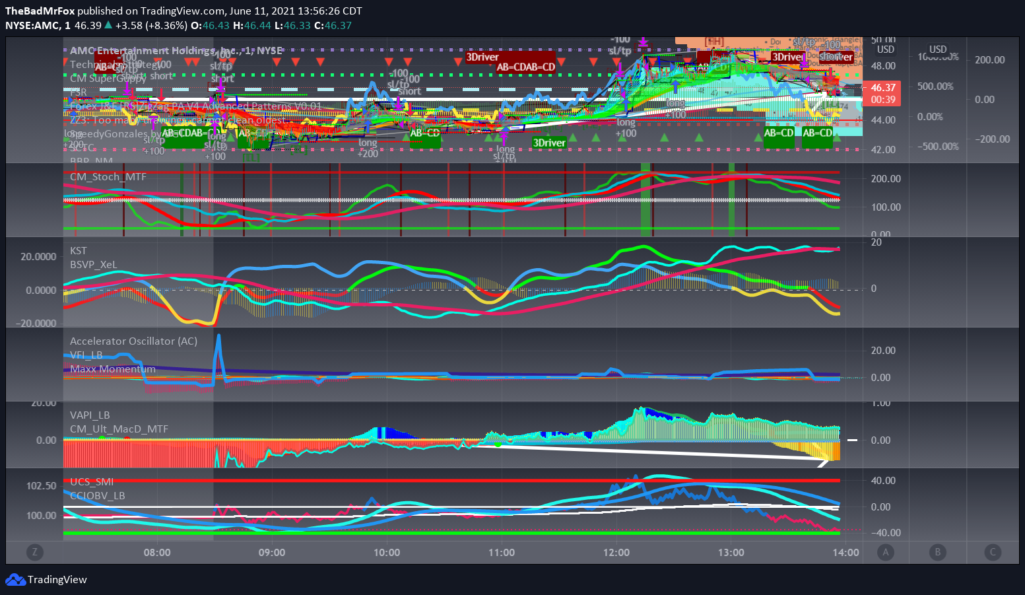Click the red 46.37 current price tag

pyautogui.click(x=882, y=87)
